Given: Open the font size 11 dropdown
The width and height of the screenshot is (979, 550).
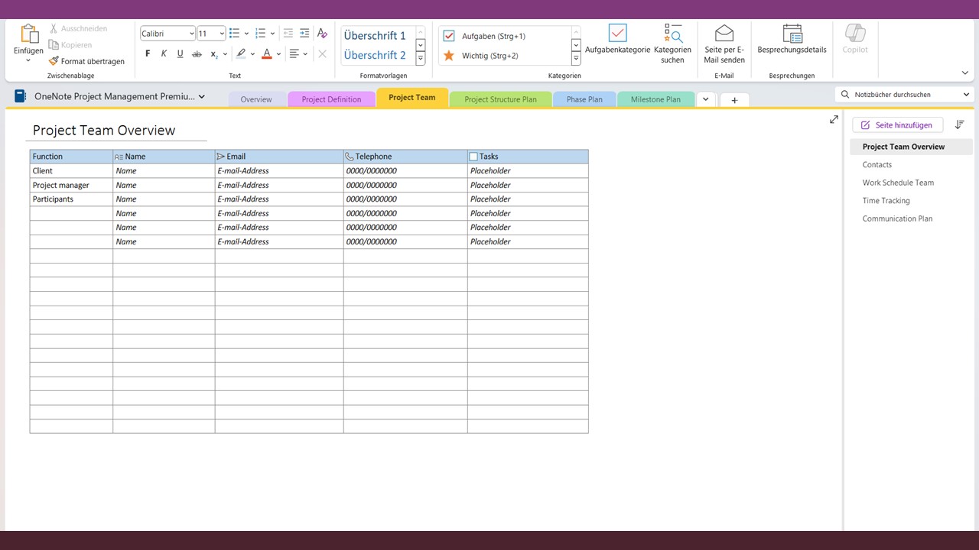Looking at the screenshot, I should [x=222, y=34].
